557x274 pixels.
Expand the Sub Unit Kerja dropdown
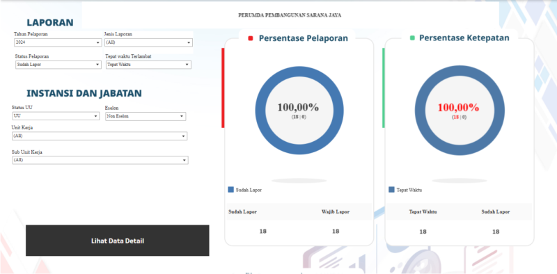(100, 160)
